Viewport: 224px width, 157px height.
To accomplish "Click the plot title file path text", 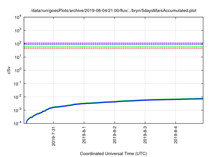I will click(113, 11).
